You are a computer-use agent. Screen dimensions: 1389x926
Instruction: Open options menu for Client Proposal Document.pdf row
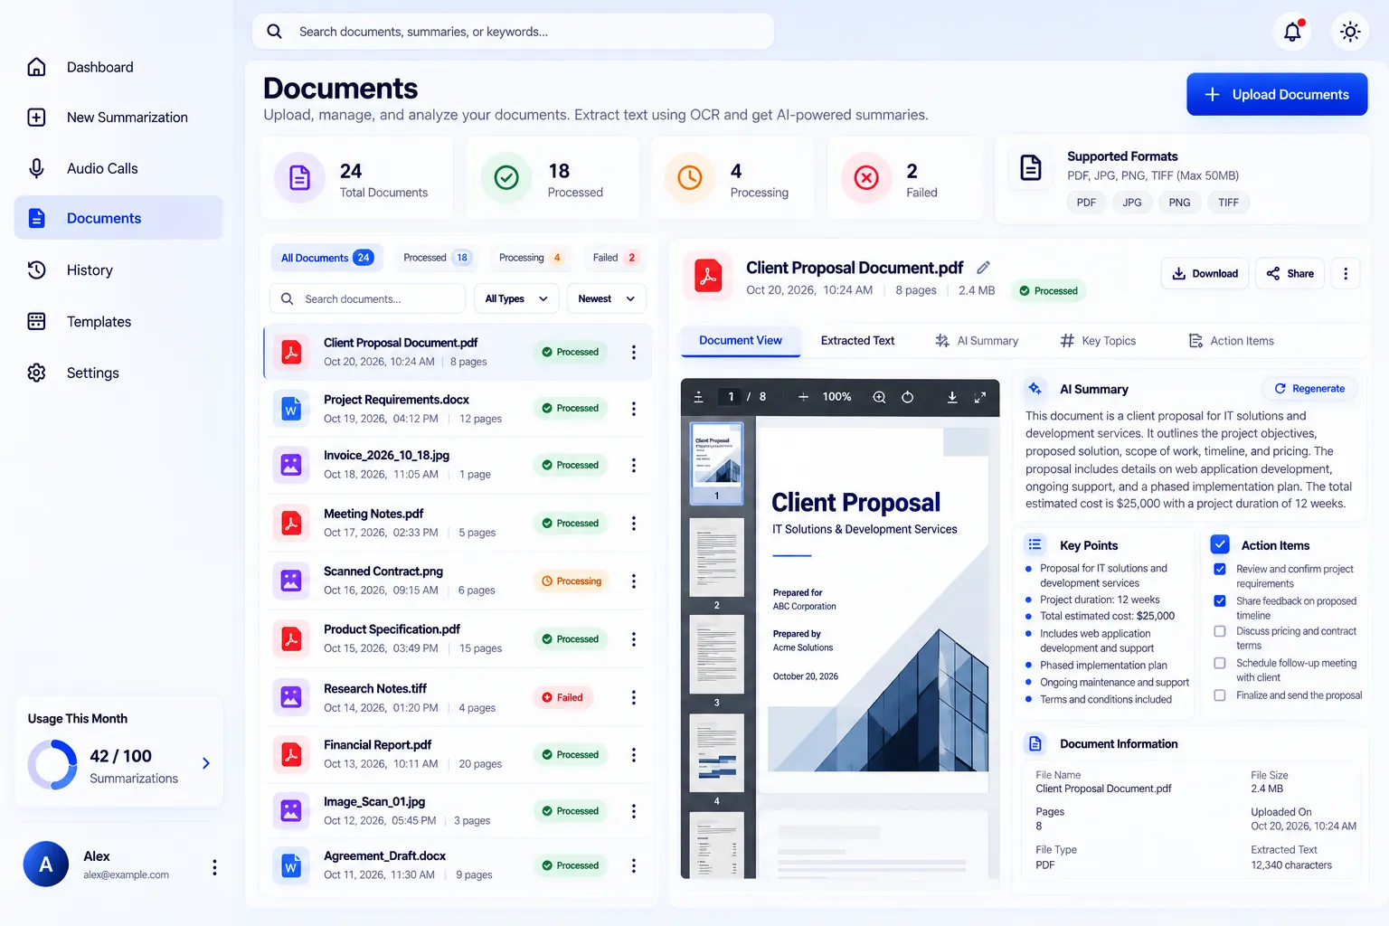click(634, 352)
